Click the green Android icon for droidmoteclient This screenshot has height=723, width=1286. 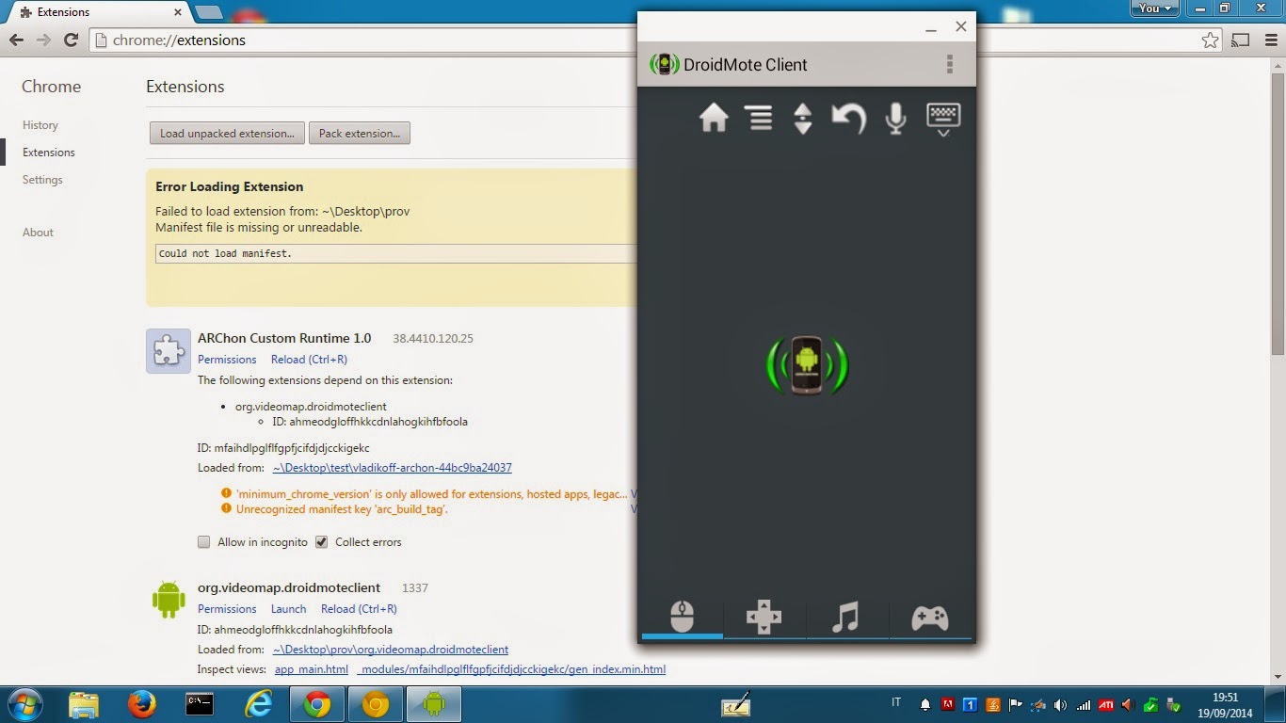coord(169,600)
